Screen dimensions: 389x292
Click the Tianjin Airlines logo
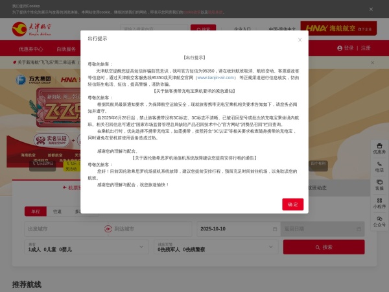32,29
